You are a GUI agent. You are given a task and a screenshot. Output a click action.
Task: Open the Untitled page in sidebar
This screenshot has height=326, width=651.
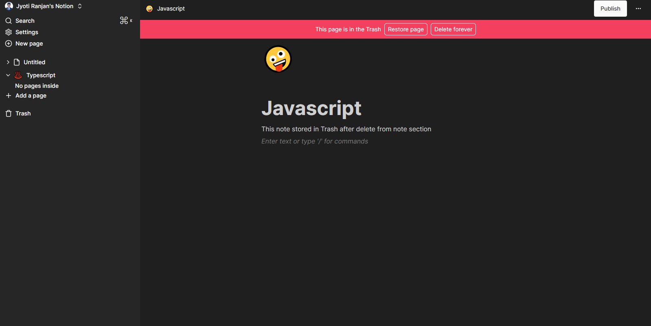point(34,62)
